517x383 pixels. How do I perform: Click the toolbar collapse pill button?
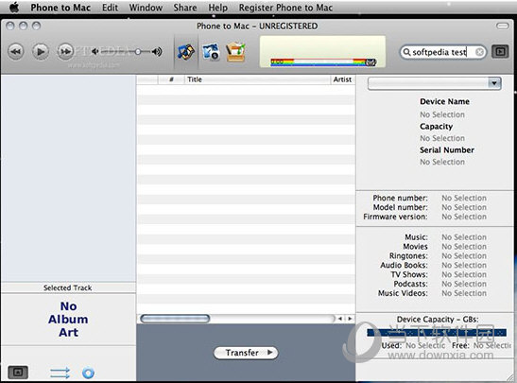tap(503, 26)
